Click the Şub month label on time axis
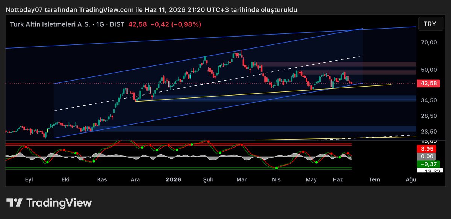 pyautogui.click(x=208, y=179)
